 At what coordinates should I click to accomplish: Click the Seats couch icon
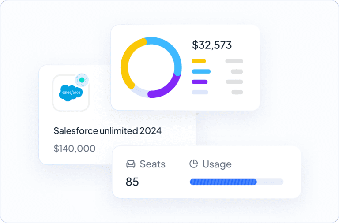[131, 164]
